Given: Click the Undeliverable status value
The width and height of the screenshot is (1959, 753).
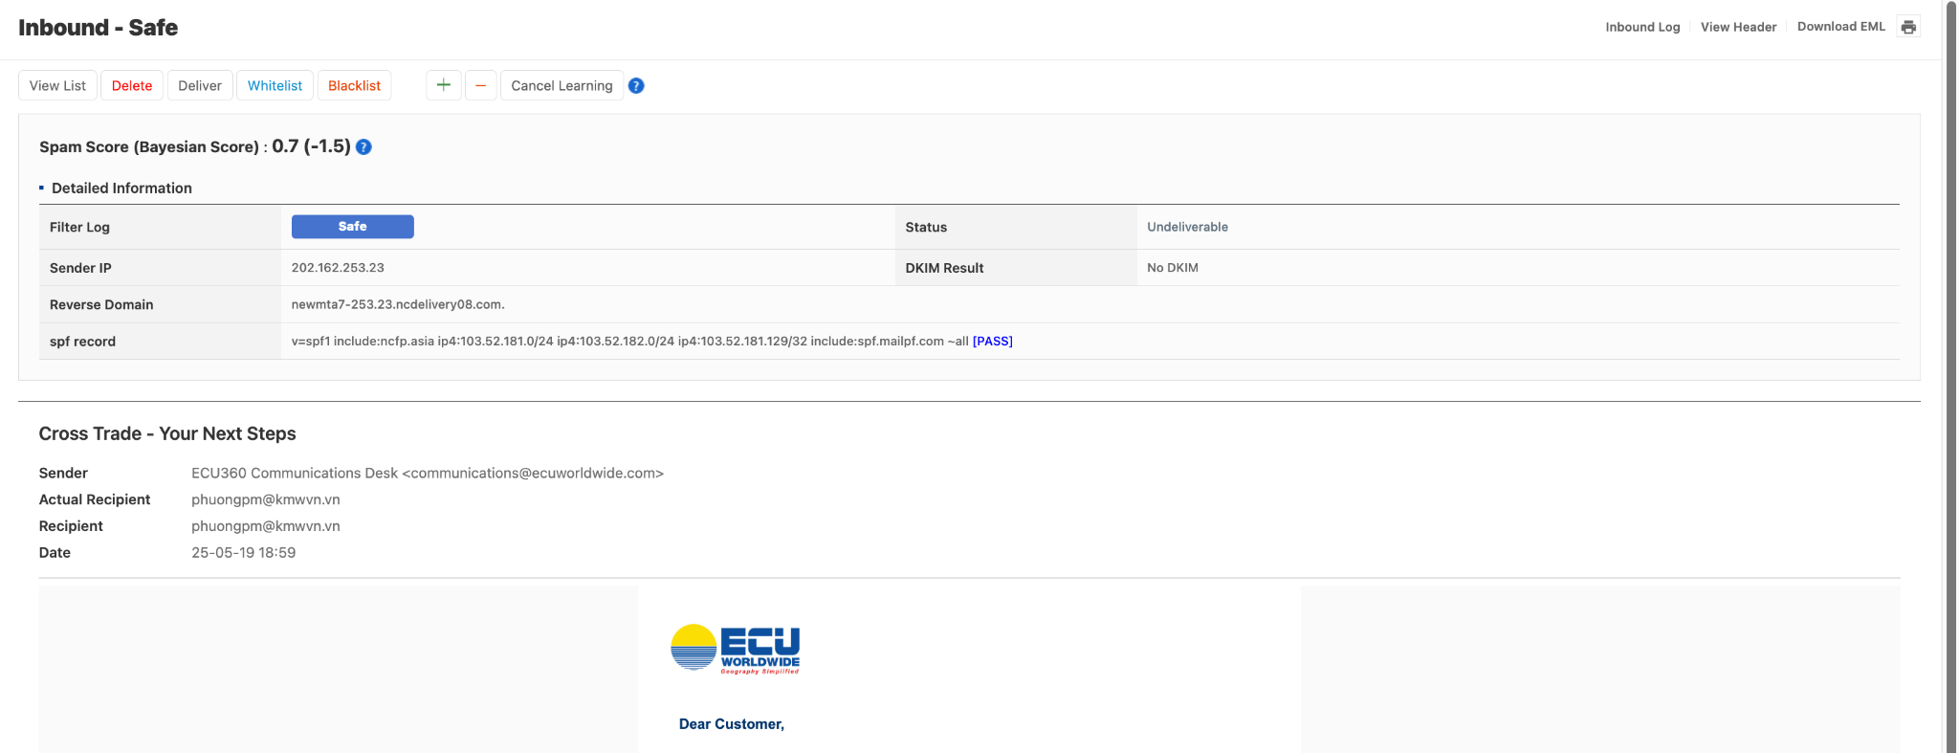Looking at the screenshot, I should pyautogui.click(x=1187, y=227).
